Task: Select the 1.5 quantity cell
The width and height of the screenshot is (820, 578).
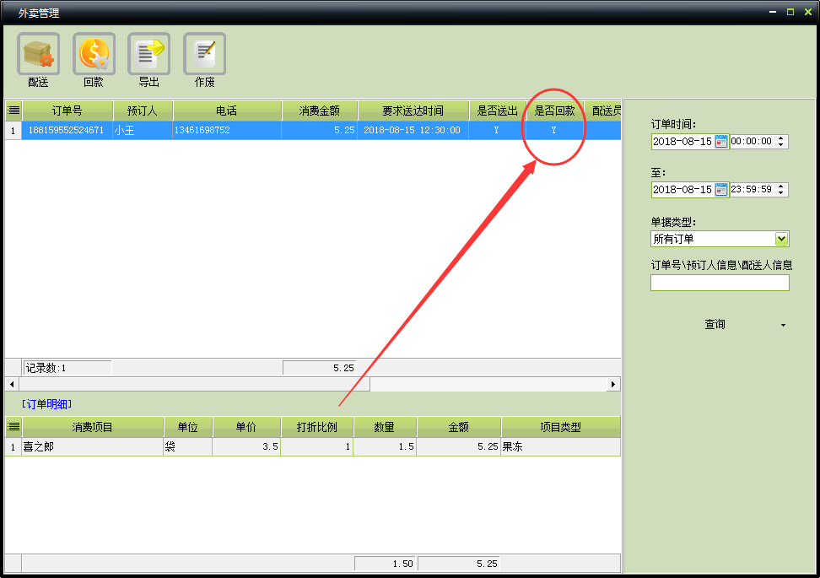Action: pos(385,446)
